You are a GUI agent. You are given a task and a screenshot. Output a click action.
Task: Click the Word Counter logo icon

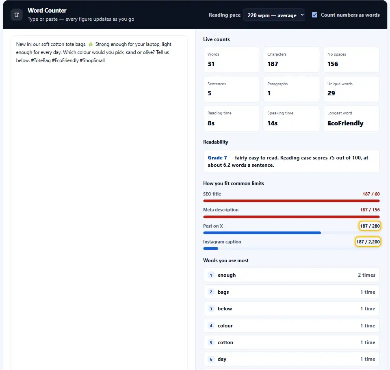[17, 15]
